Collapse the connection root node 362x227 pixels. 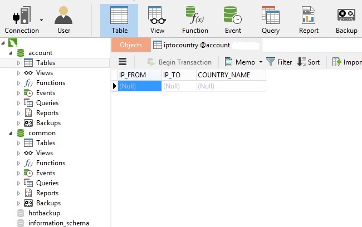pos(3,43)
